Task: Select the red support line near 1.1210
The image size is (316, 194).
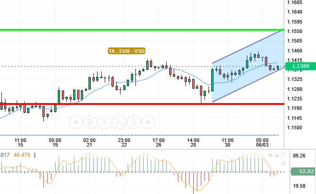Action: [142, 104]
